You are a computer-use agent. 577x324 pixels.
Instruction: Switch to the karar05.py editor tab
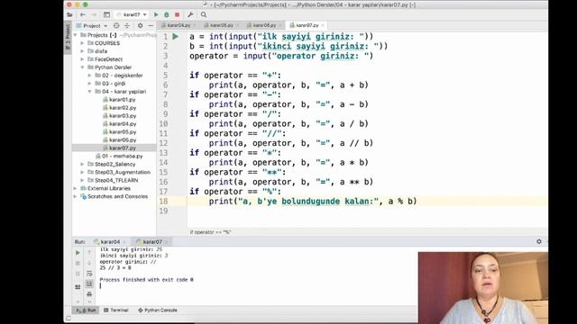coord(221,25)
